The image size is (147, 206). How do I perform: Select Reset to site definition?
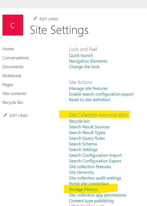coord(90,100)
